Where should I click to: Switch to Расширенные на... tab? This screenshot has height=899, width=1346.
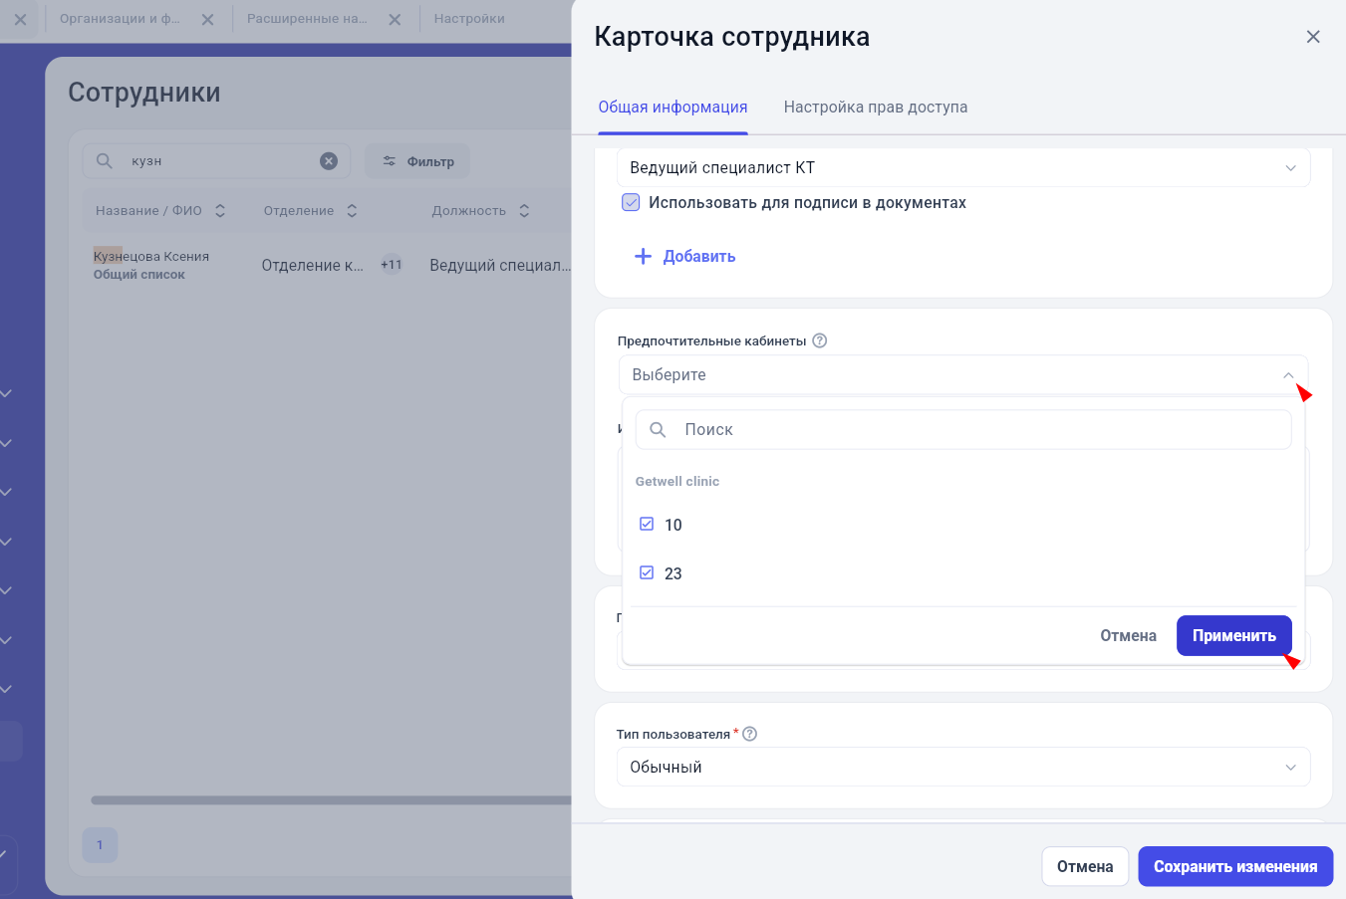point(307,19)
